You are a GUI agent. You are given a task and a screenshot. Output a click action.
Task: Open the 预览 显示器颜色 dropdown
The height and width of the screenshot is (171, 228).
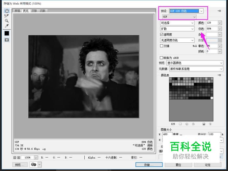(x=195, y=63)
